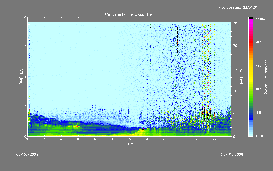Select the 10.0 colorbar label

[259, 89]
